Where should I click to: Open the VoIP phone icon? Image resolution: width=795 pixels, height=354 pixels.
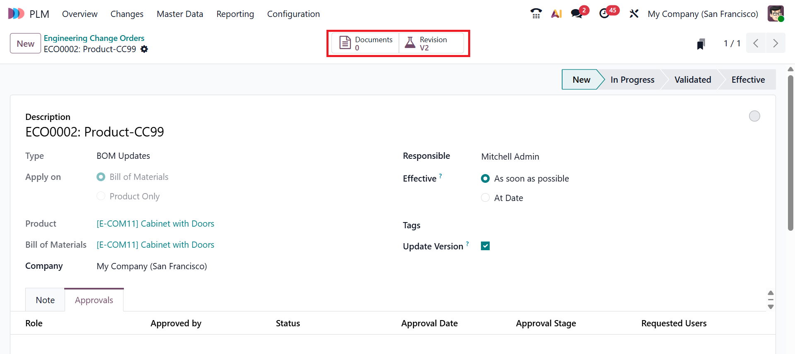pos(536,14)
